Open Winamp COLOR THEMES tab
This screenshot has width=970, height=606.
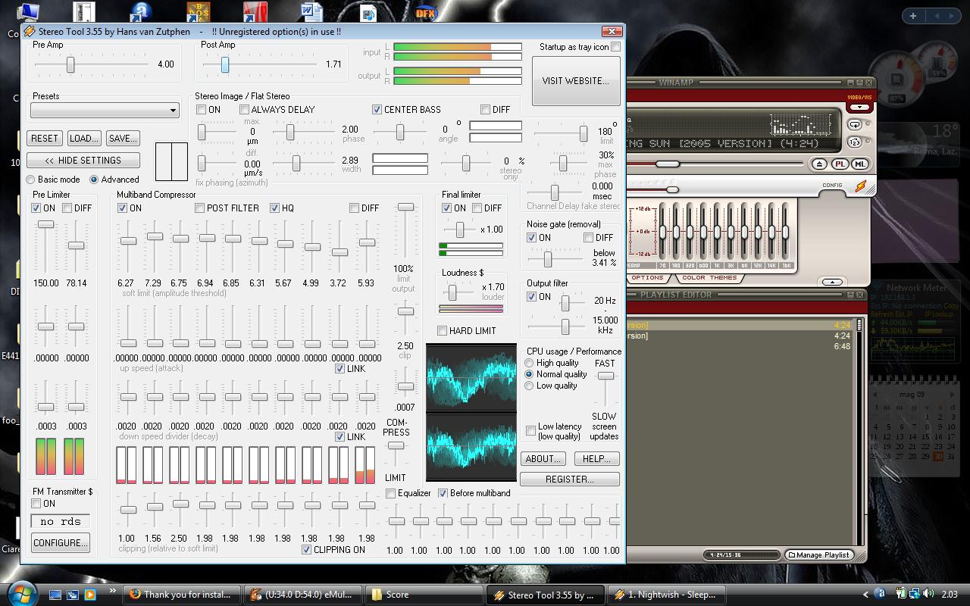(709, 278)
